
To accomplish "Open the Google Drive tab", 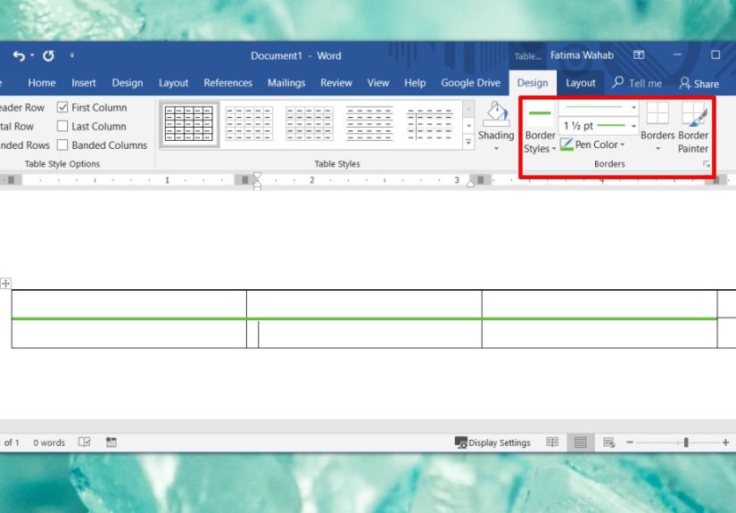I will click(x=470, y=83).
